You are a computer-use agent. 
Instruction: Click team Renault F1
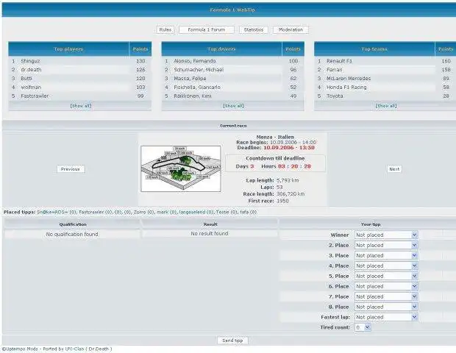[x=339, y=61]
